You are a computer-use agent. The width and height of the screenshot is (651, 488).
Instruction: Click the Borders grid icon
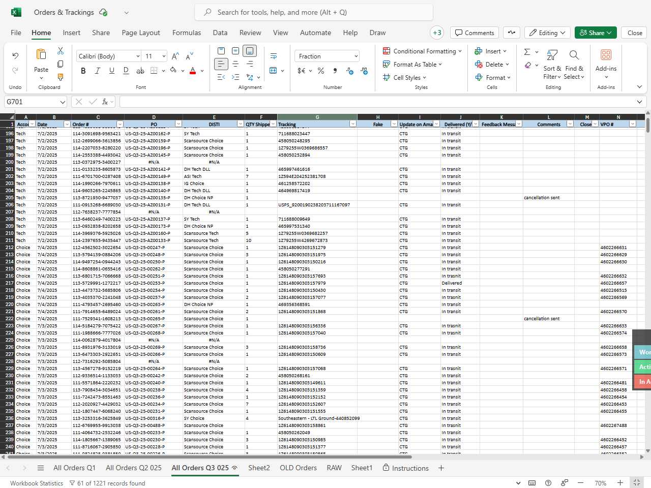point(154,71)
